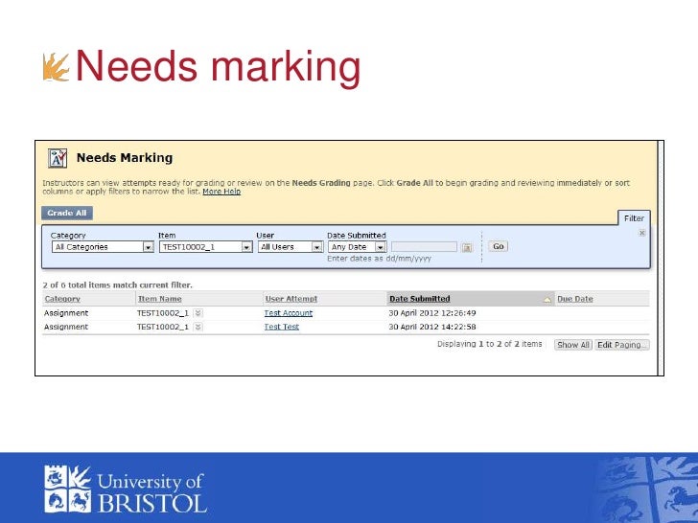Open the Test Account user attempt
The image size is (698, 523).
pos(288,313)
